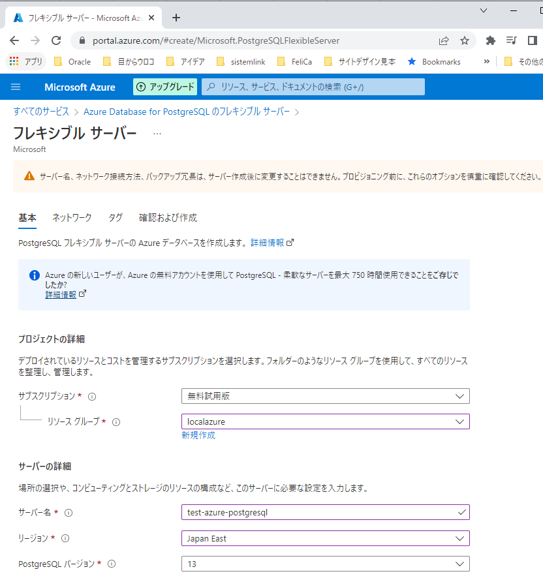Open the info tooltip next to リージョン
Image resolution: width=543 pixels, height=580 pixels.
[70, 538]
